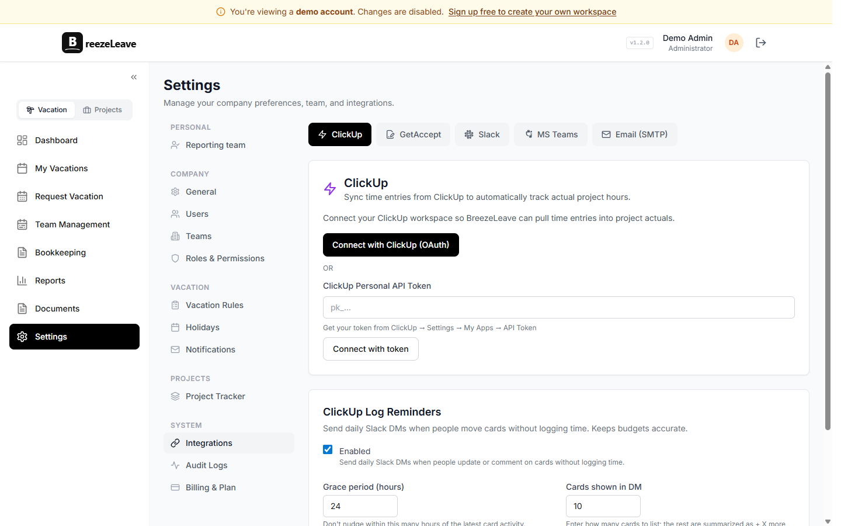Open the DA user avatar
841x526 pixels.
coord(734,43)
